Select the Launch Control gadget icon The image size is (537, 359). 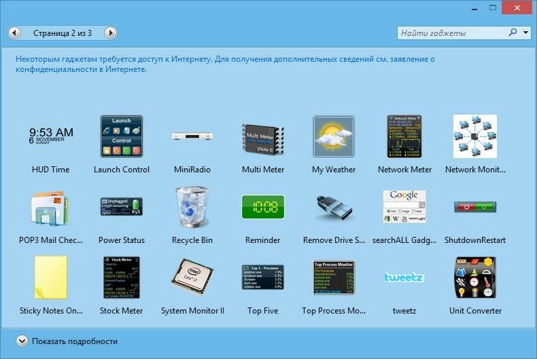click(122, 136)
